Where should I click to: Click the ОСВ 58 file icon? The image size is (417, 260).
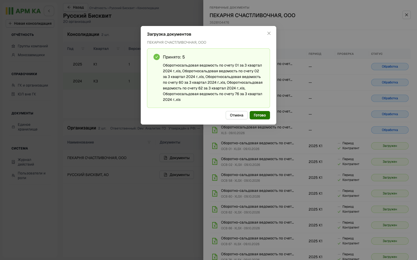click(x=215, y=178)
